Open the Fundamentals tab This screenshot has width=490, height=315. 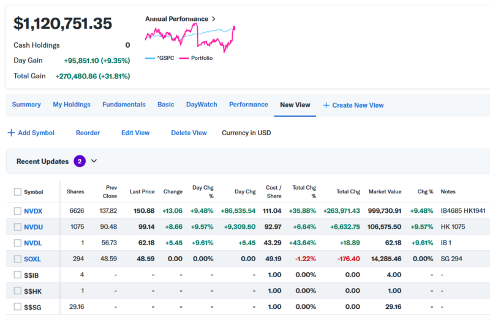(x=124, y=105)
